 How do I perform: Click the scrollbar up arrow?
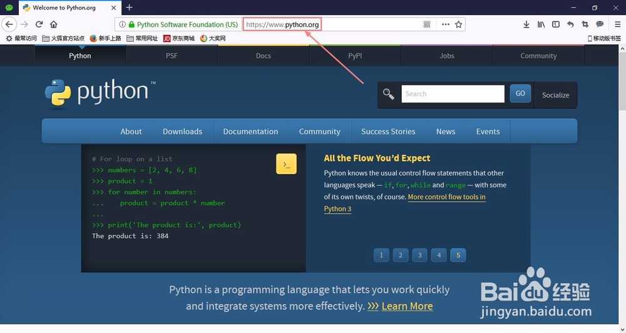pos(622,48)
